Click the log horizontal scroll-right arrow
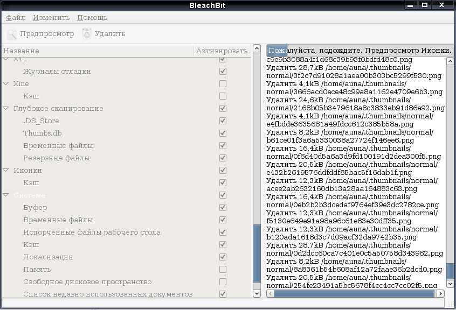Image resolution: width=456 pixels, height=310 pixels. coord(440,294)
